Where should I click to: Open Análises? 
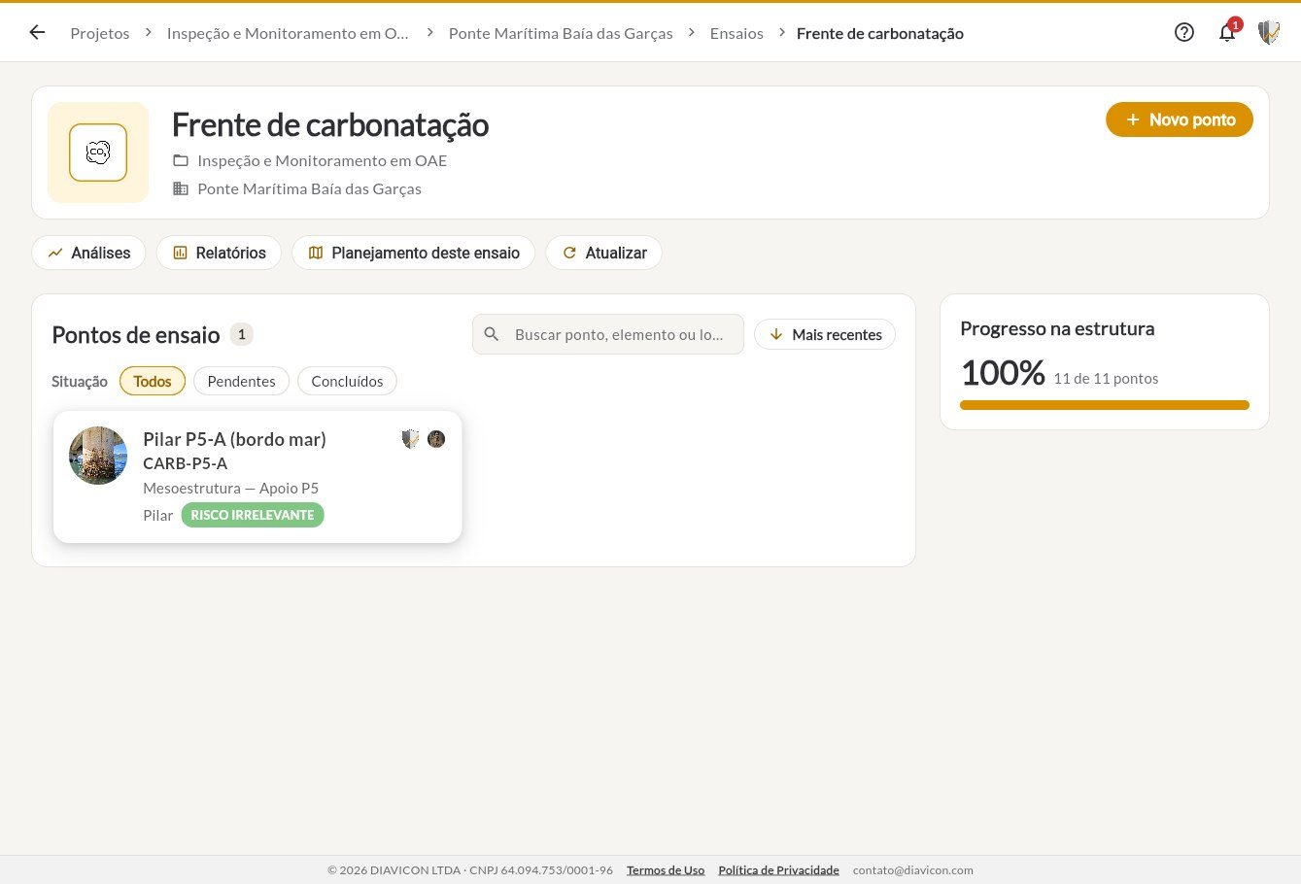pos(88,253)
